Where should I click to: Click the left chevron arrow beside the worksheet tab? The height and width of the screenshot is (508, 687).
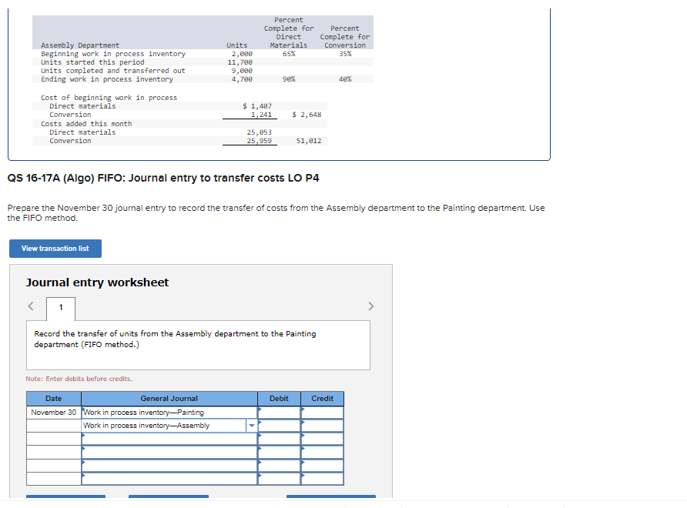(31, 306)
